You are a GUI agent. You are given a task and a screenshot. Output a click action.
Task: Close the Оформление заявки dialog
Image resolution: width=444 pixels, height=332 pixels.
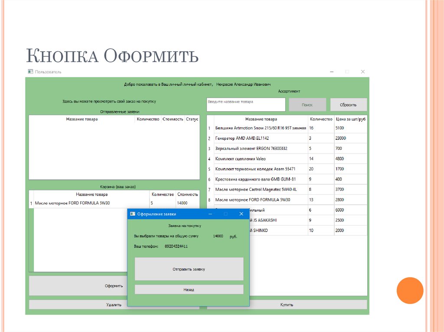click(241, 214)
